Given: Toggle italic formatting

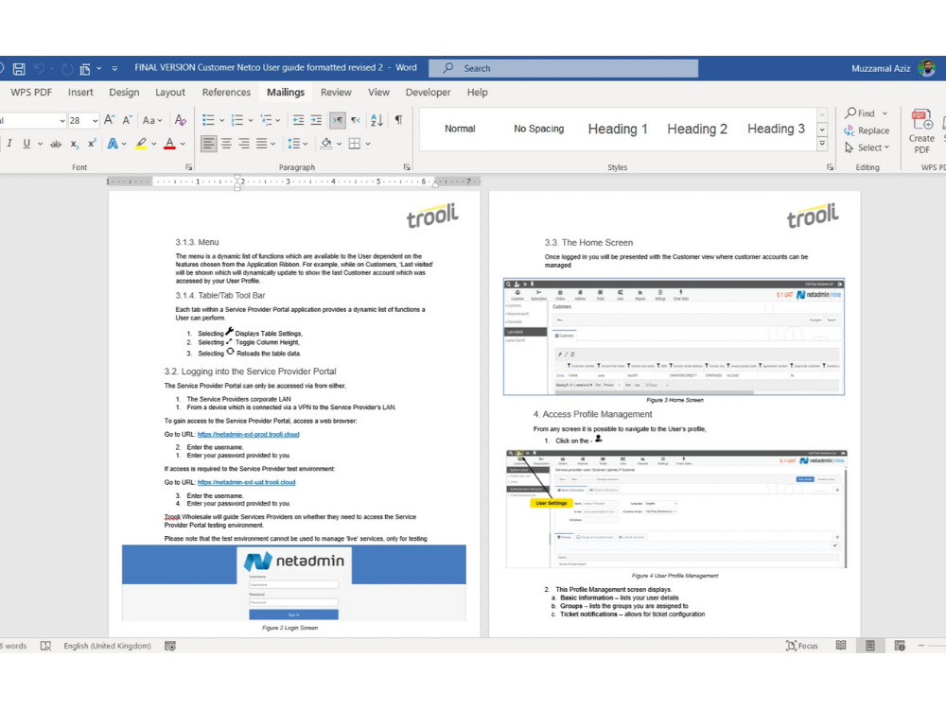Looking at the screenshot, I should point(9,144).
